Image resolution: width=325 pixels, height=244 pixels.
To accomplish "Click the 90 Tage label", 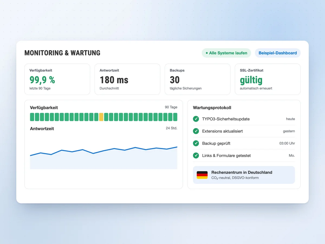I will [x=171, y=107].
